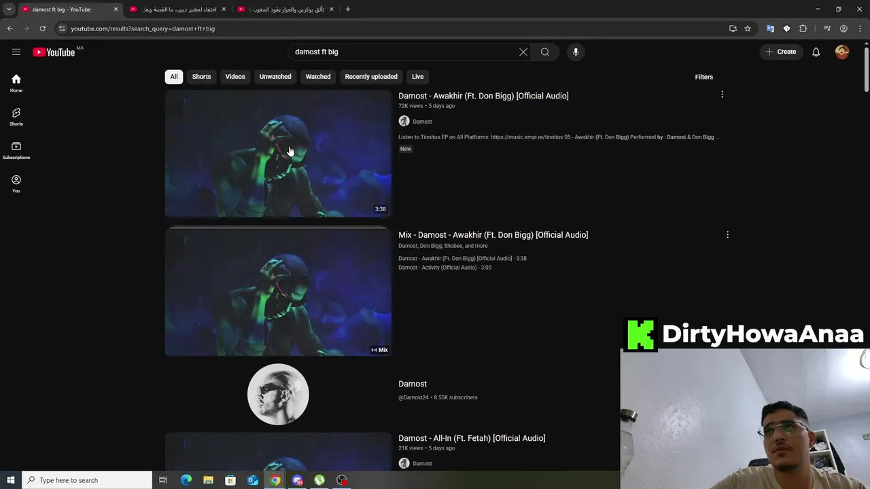Click the New badge on Awakhir video
The width and height of the screenshot is (870, 489).
tap(406, 149)
